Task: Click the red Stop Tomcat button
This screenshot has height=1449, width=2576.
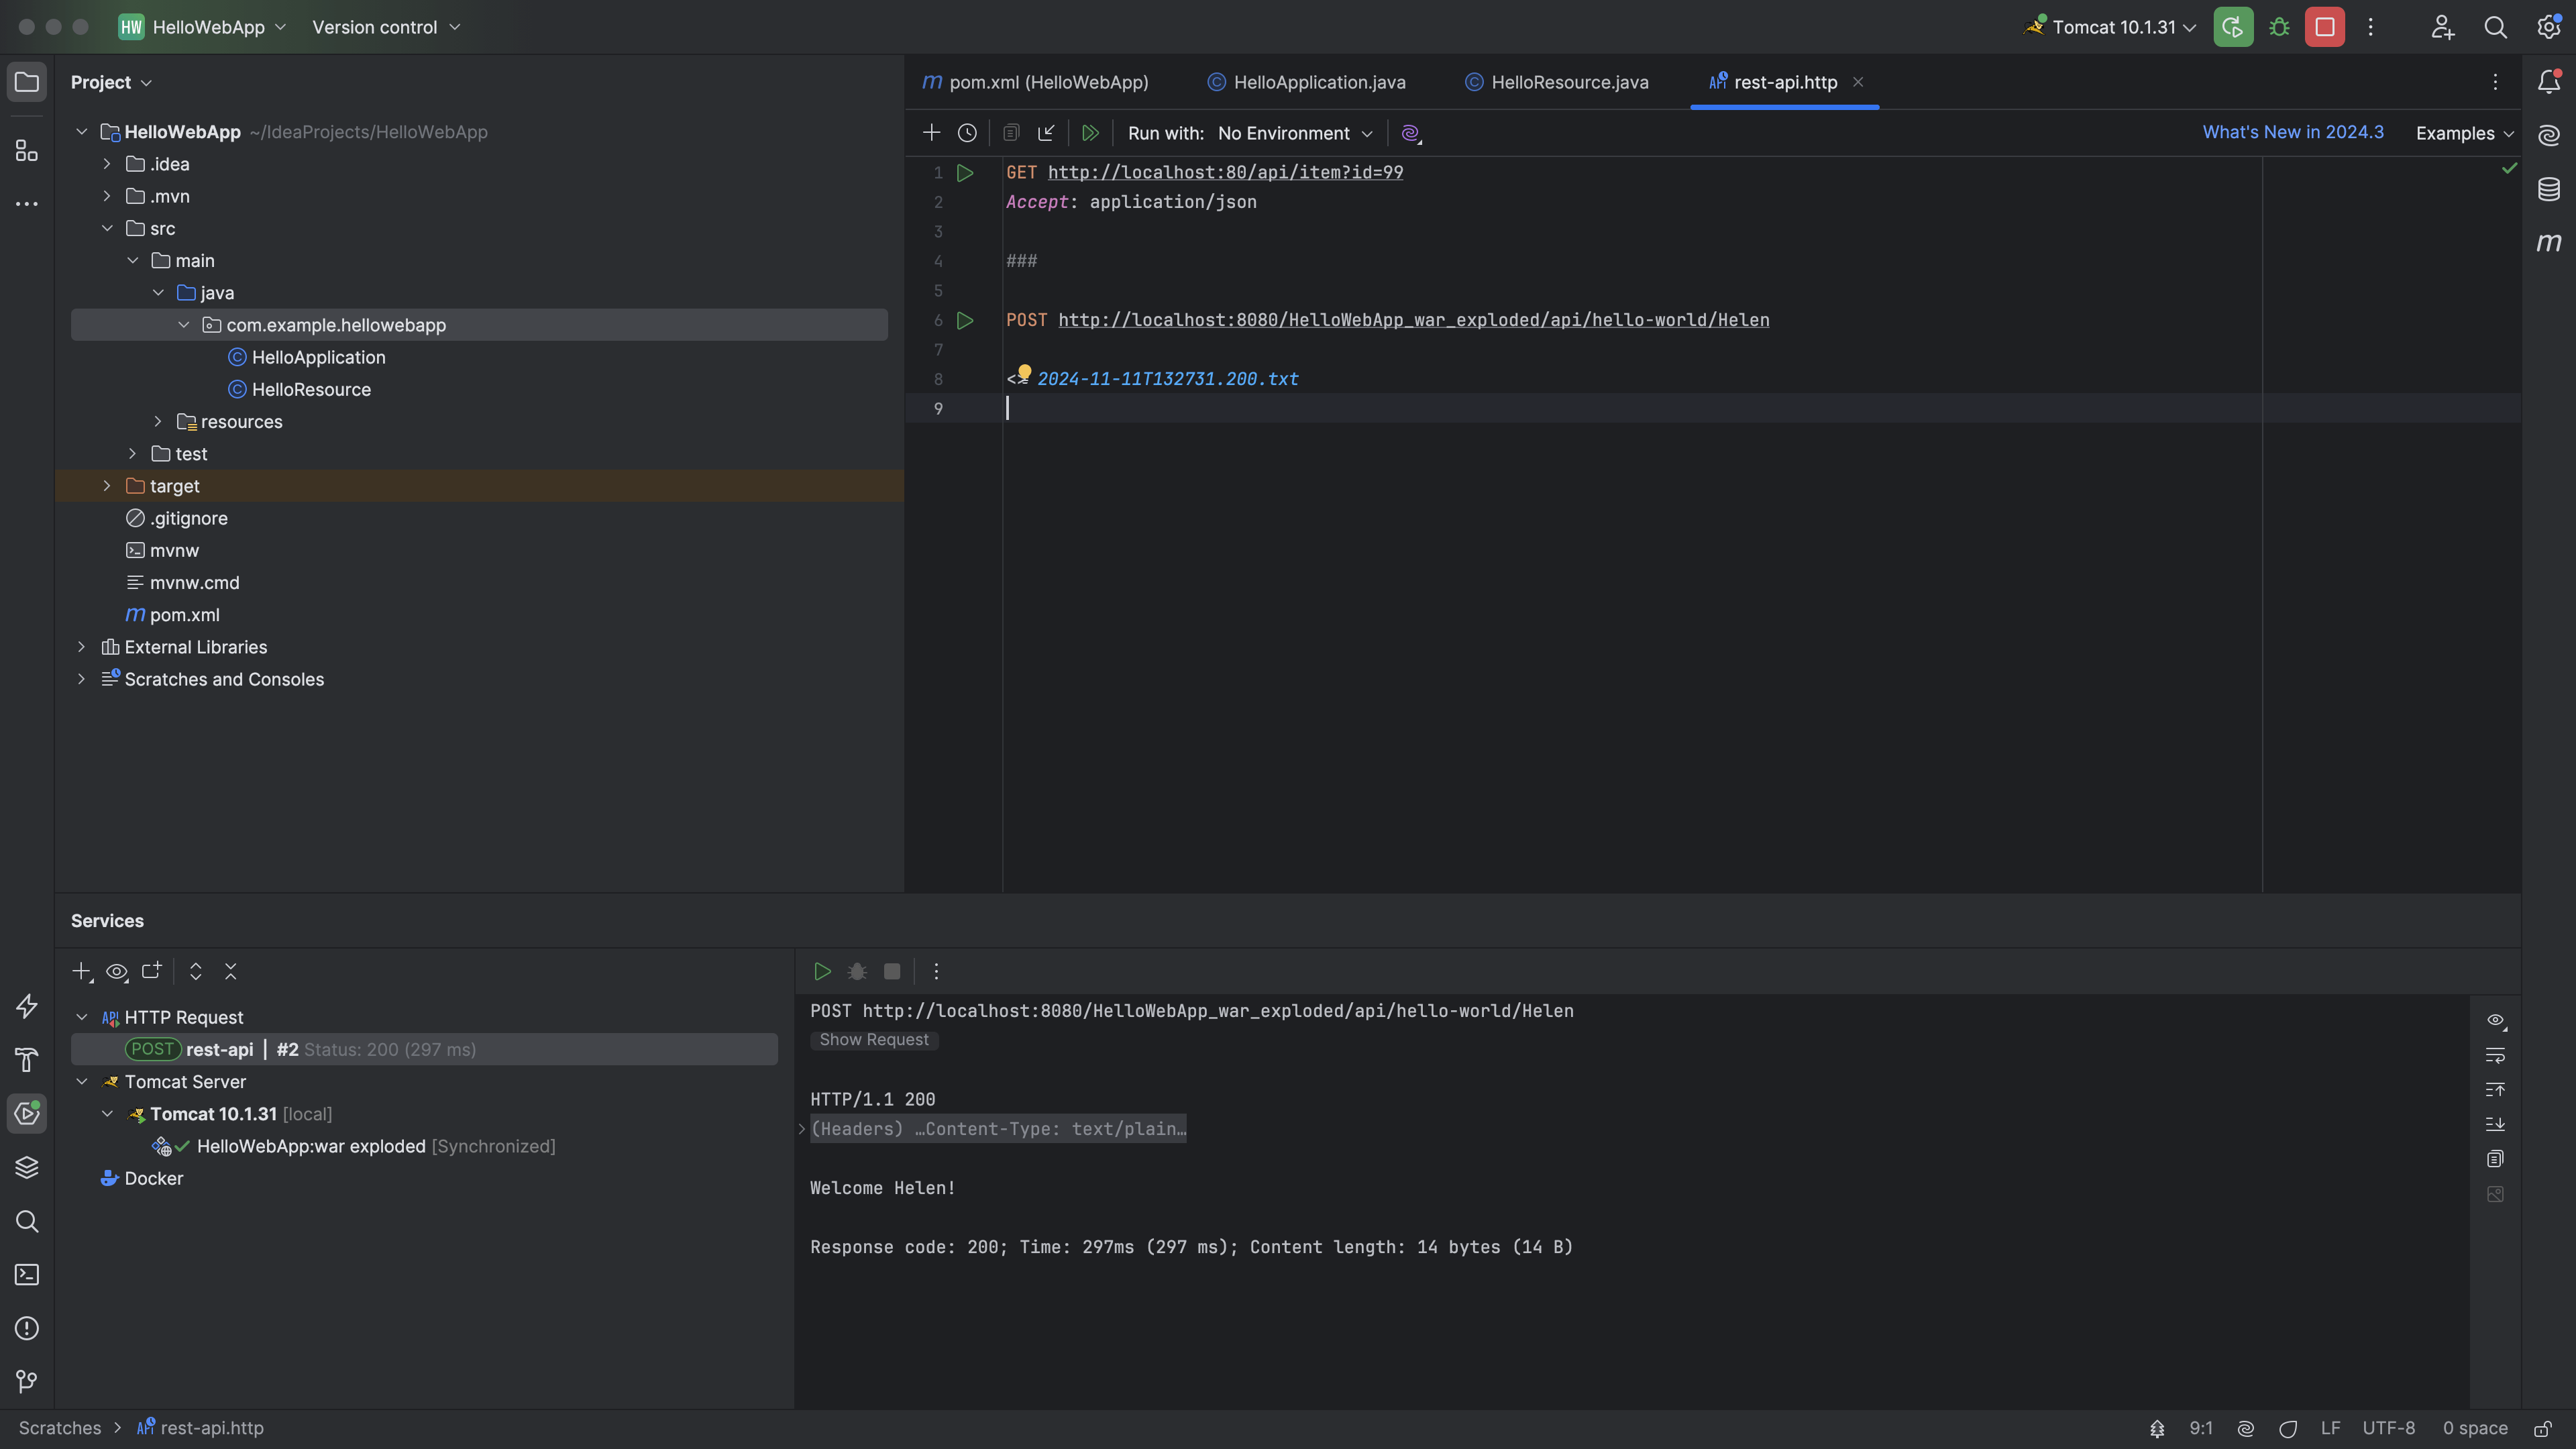Action: (2324, 27)
